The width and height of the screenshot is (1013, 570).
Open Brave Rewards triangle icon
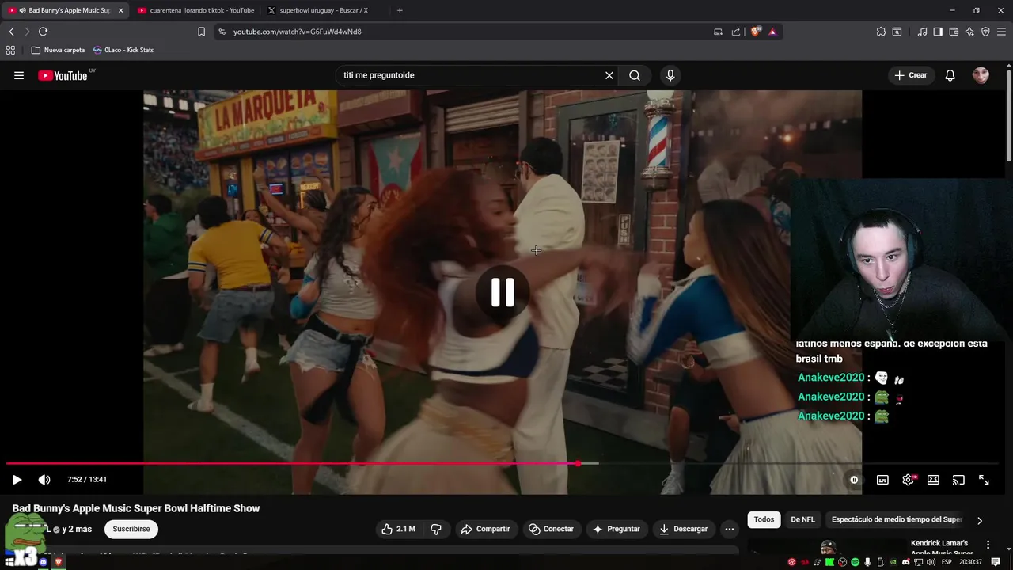click(772, 32)
